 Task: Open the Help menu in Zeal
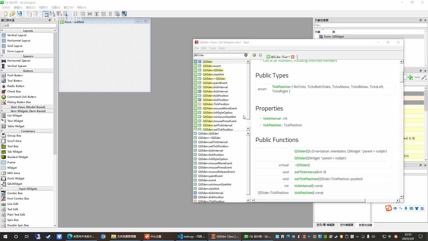pos(222,48)
